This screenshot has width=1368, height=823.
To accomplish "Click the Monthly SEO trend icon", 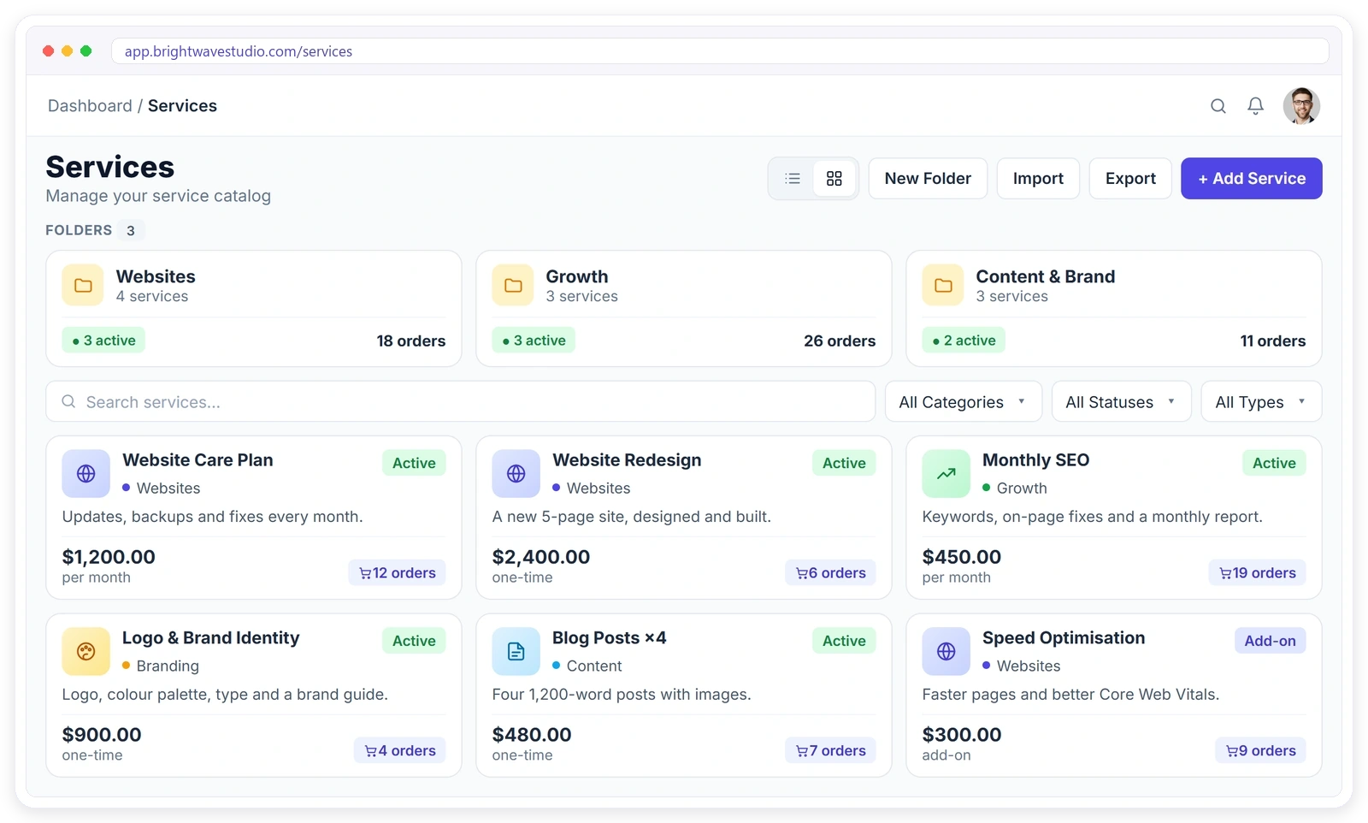I will click(x=946, y=473).
